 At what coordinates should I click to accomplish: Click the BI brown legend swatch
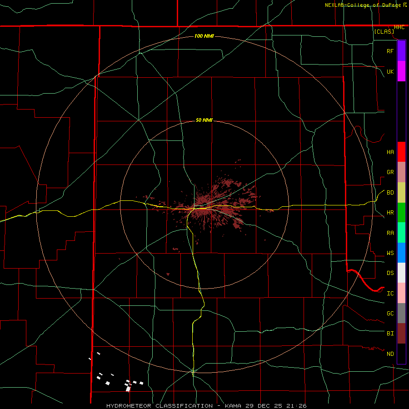pyautogui.click(x=401, y=334)
